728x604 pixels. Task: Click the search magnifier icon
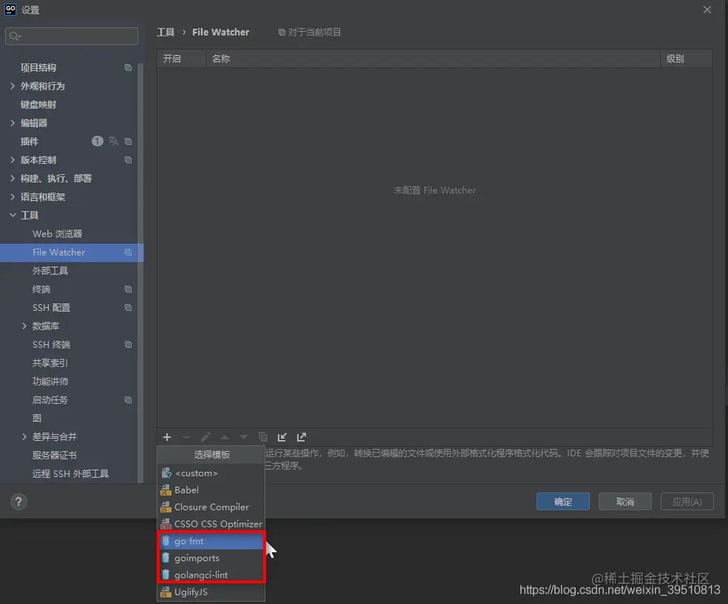[15, 36]
